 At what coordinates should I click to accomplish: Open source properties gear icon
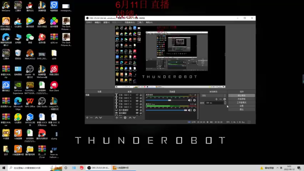tap(125, 118)
